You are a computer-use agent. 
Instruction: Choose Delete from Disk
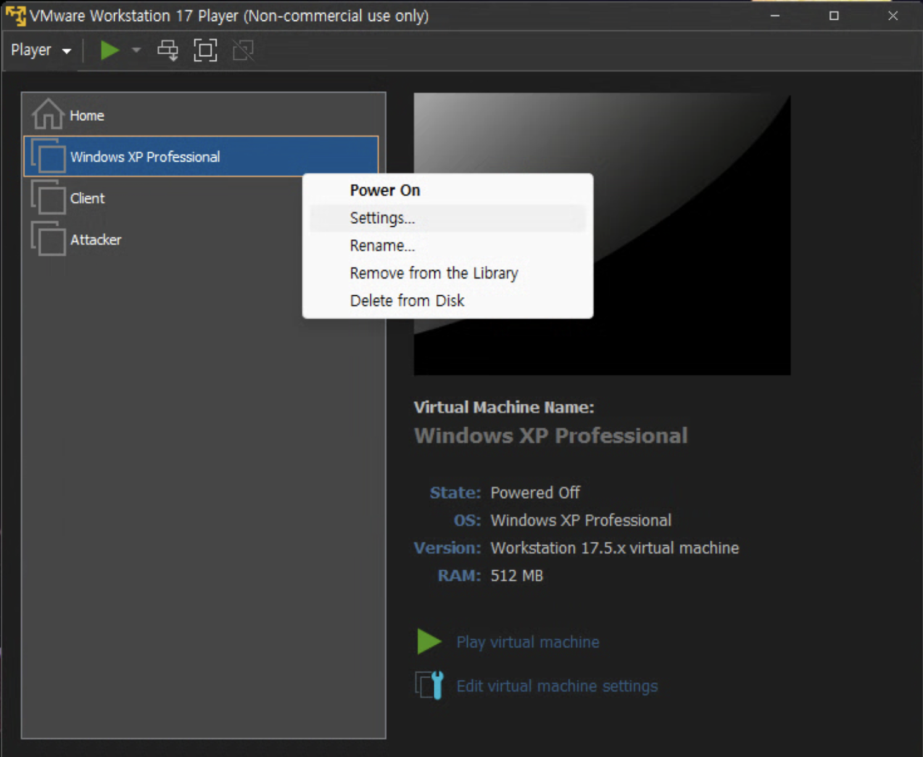447,300
